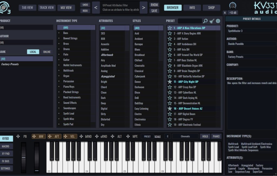The height and width of the screenshot is (176, 277).
Task: Go to previous preset with left arrow
Action: 95,8
